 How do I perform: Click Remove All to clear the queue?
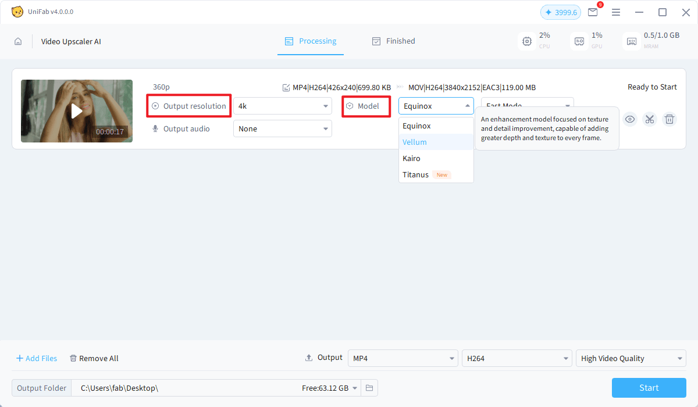coord(94,358)
